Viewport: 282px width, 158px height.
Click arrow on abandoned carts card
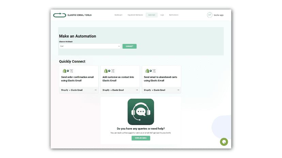[178, 90]
